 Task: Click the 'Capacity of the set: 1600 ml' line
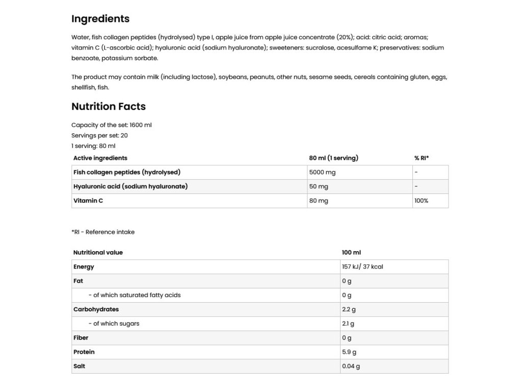click(112, 125)
